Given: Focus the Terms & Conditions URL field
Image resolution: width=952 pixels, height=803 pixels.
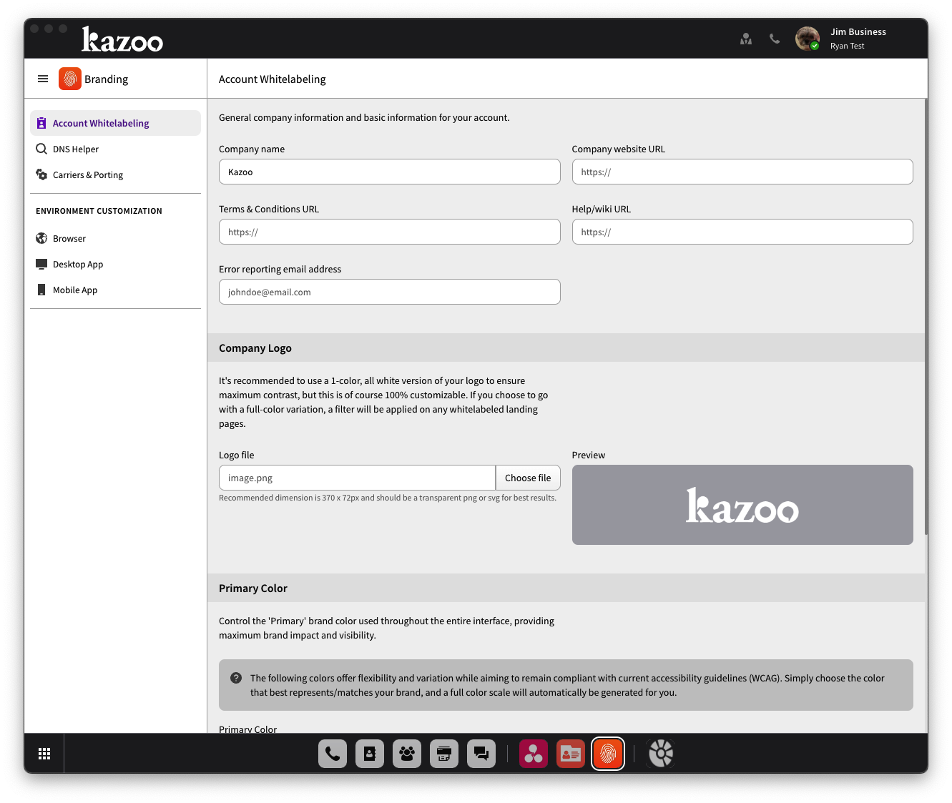Looking at the screenshot, I should (390, 232).
